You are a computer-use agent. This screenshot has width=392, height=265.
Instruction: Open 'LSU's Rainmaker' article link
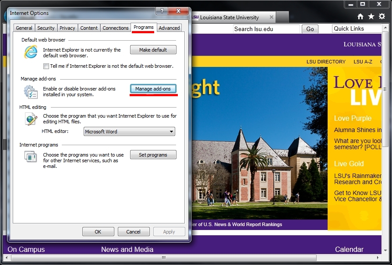click(358, 179)
